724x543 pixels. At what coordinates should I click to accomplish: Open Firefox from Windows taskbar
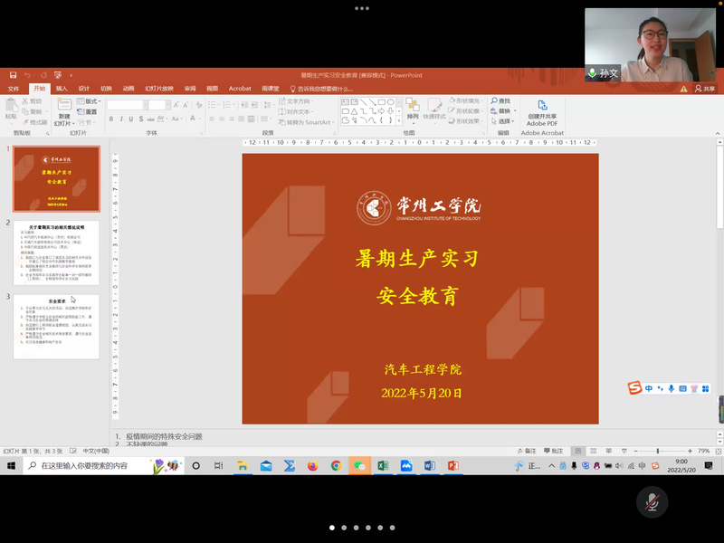pyautogui.click(x=312, y=466)
